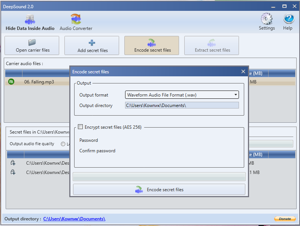Click the (MB) column header in the carrier files list
Screen dimensions: 300x226
click(258, 73)
